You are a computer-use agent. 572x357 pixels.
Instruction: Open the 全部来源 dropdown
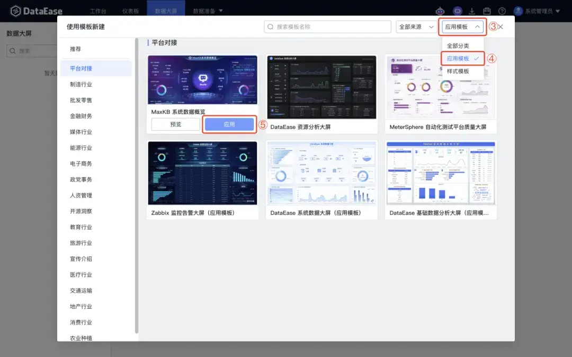tap(416, 26)
